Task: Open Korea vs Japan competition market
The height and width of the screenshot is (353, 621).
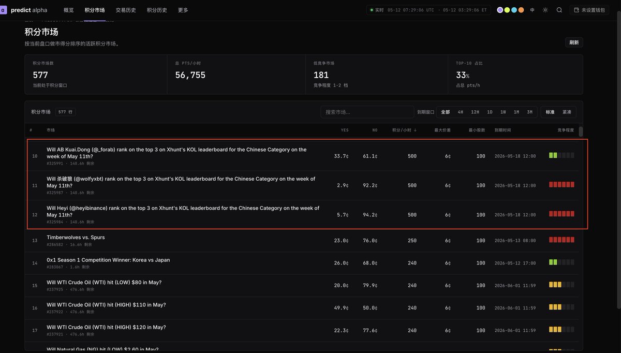Action: (303, 263)
